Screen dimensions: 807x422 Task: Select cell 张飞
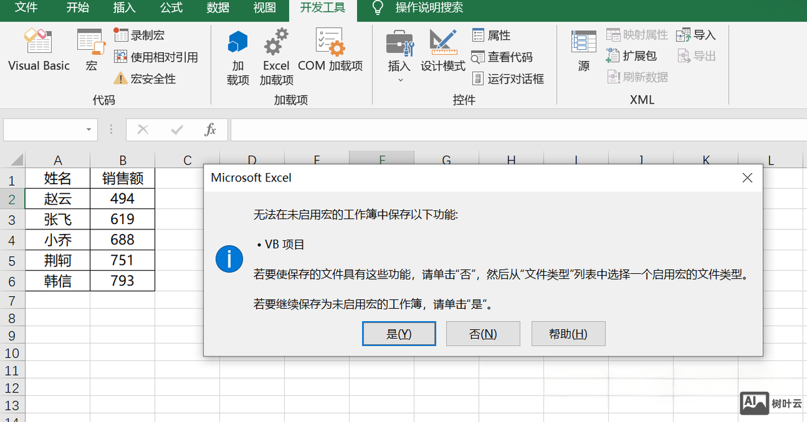pos(58,220)
